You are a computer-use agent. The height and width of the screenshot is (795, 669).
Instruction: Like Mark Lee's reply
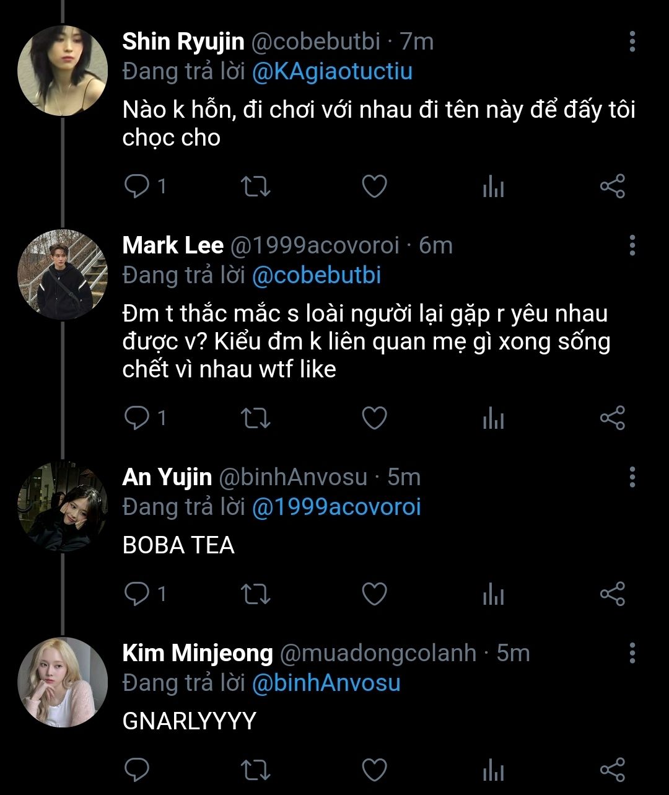pos(374,418)
